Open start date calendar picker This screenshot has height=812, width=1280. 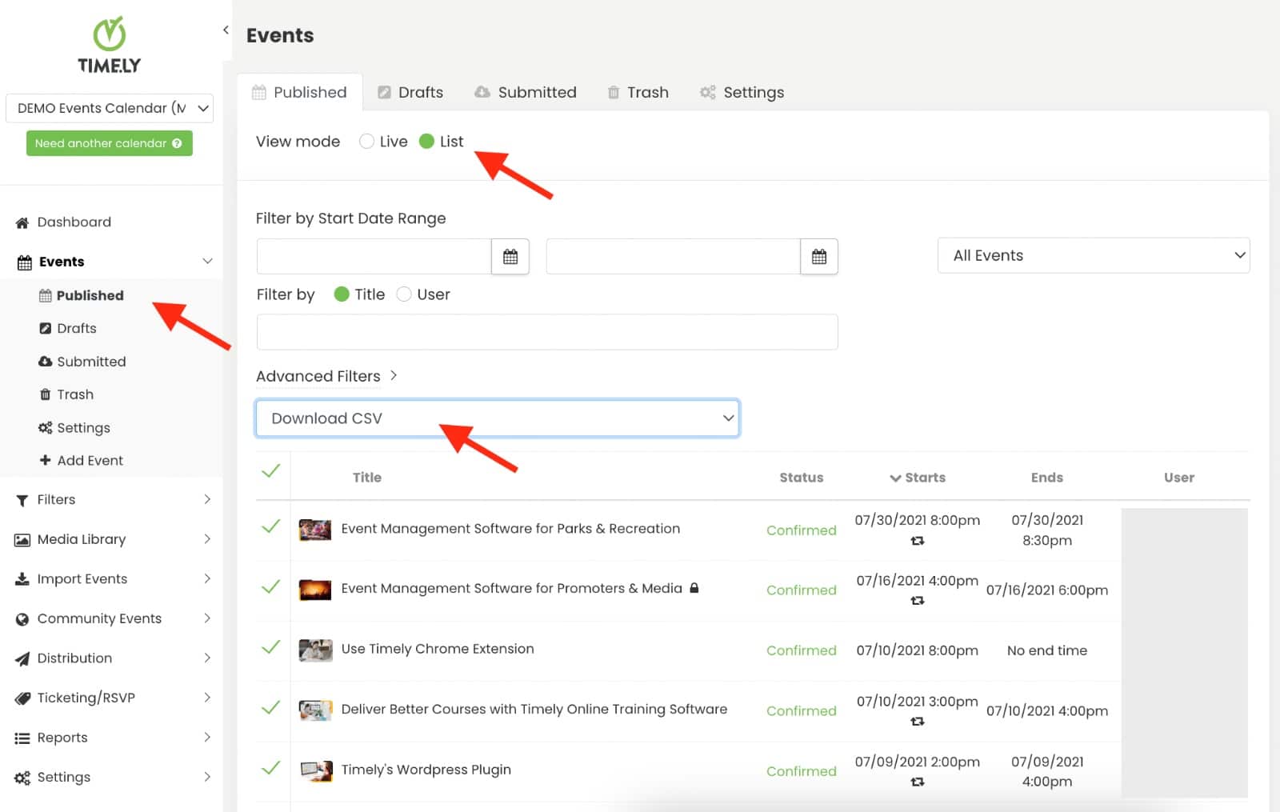pos(510,257)
